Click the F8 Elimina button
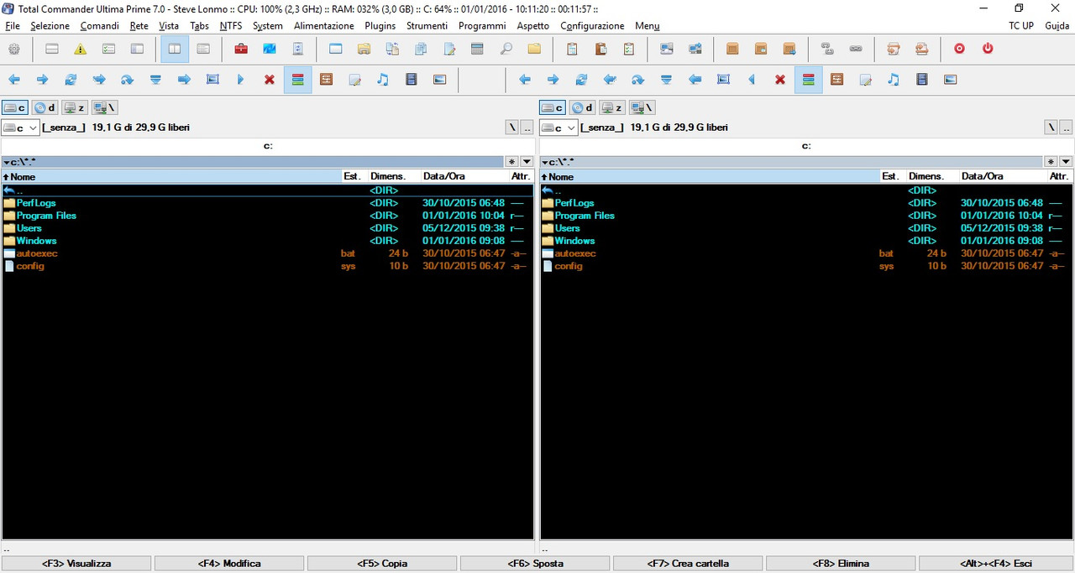The image size is (1075, 573). [841, 564]
